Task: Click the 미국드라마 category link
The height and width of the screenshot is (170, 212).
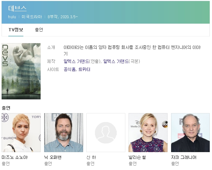Action: click(32, 17)
